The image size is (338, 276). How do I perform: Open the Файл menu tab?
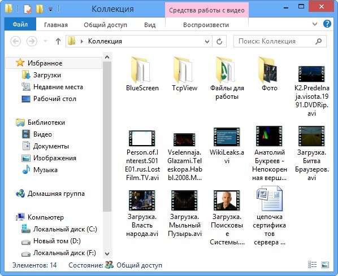[x=20, y=24]
